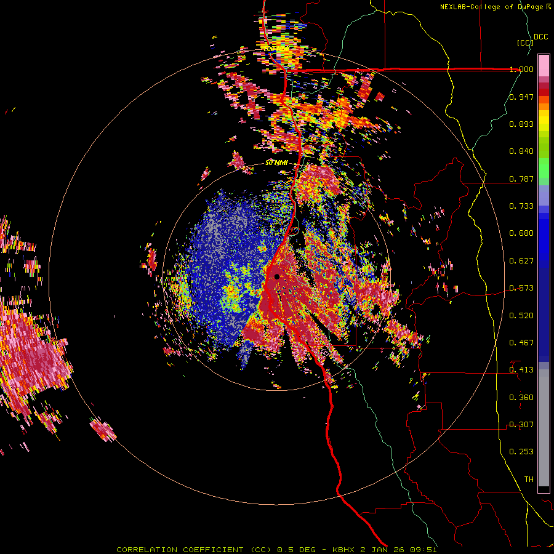Select the 0.627 scale value
The height and width of the screenshot is (554, 554).
pos(521,261)
